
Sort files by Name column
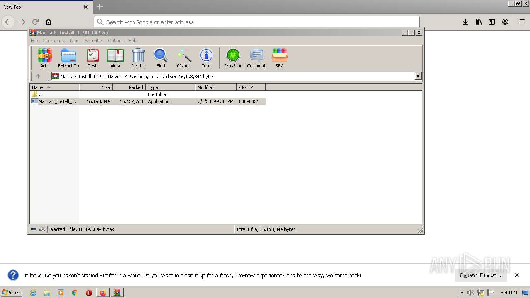54,87
